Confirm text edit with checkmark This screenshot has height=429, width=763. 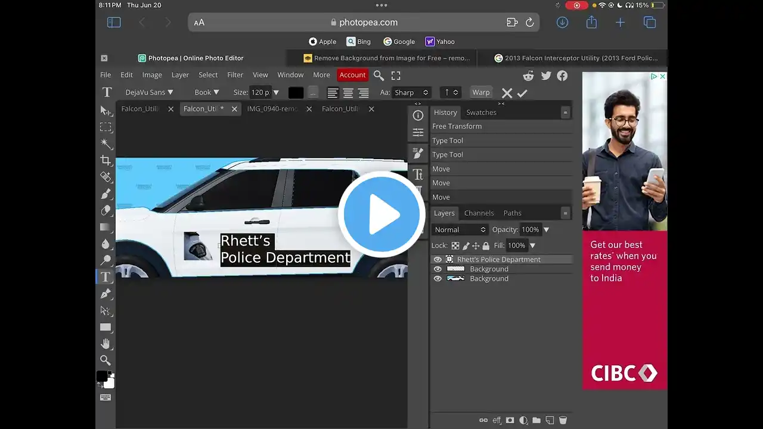coord(522,93)
